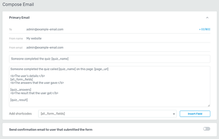Open the Add shortcodes dropdown
Screen dimensions: 219x139
107,114
